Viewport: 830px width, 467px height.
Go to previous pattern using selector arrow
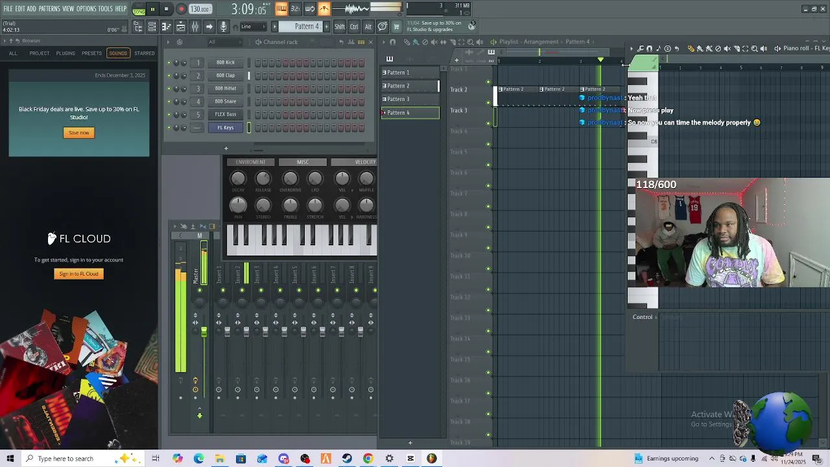(275, 27)
